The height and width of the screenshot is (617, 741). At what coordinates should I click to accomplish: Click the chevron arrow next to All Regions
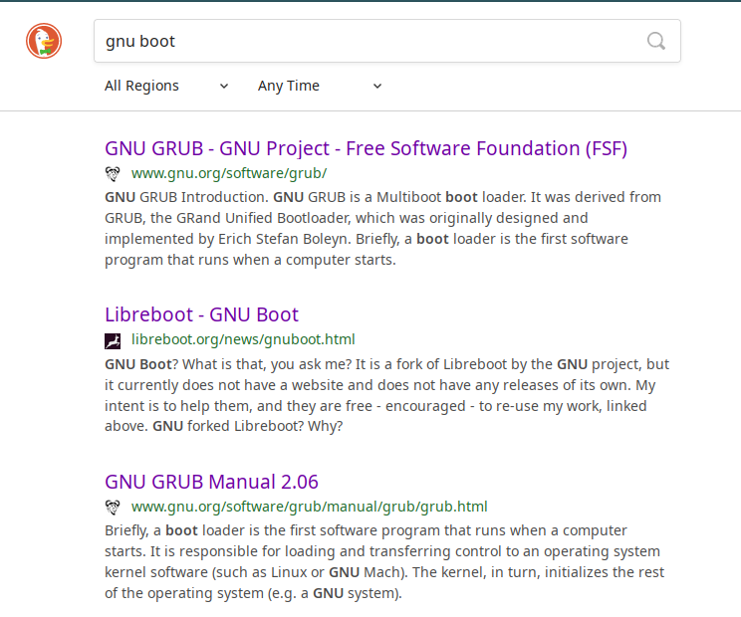224,87
